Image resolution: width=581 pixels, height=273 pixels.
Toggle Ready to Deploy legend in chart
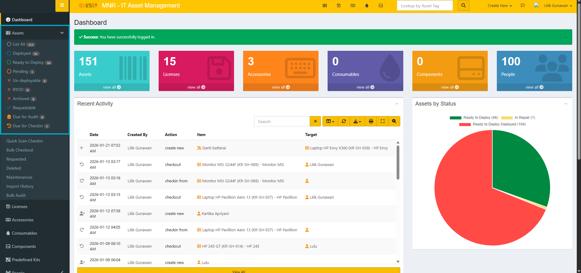point(474,118)
